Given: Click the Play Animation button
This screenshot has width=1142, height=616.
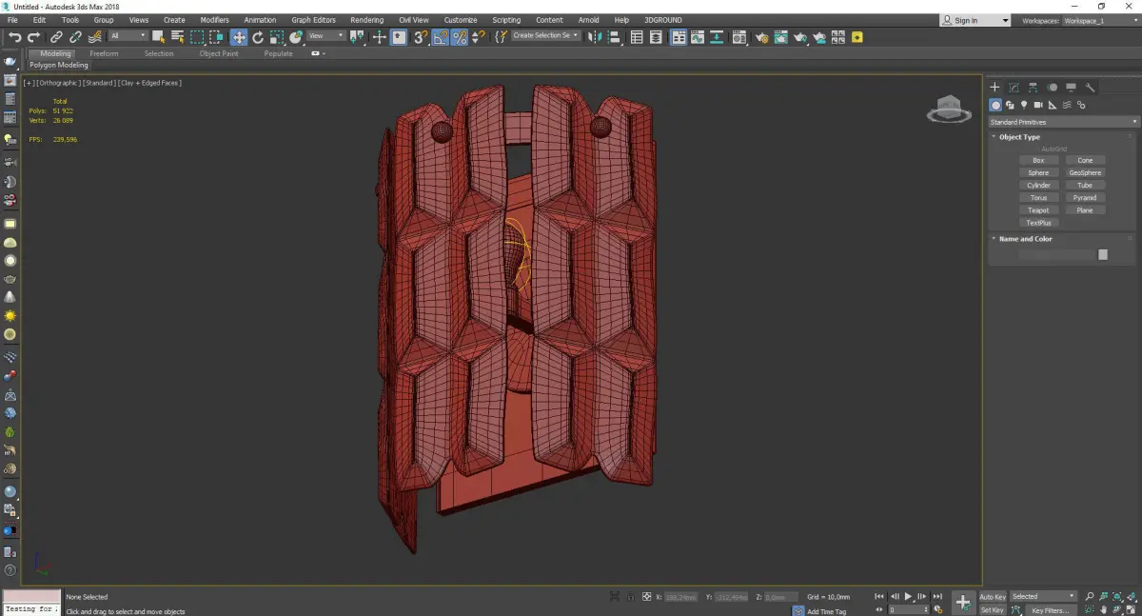Looking at the screenshot, I should click(908, 596).
